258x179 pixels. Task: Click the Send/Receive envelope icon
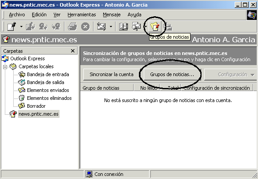tap(101, 26)
